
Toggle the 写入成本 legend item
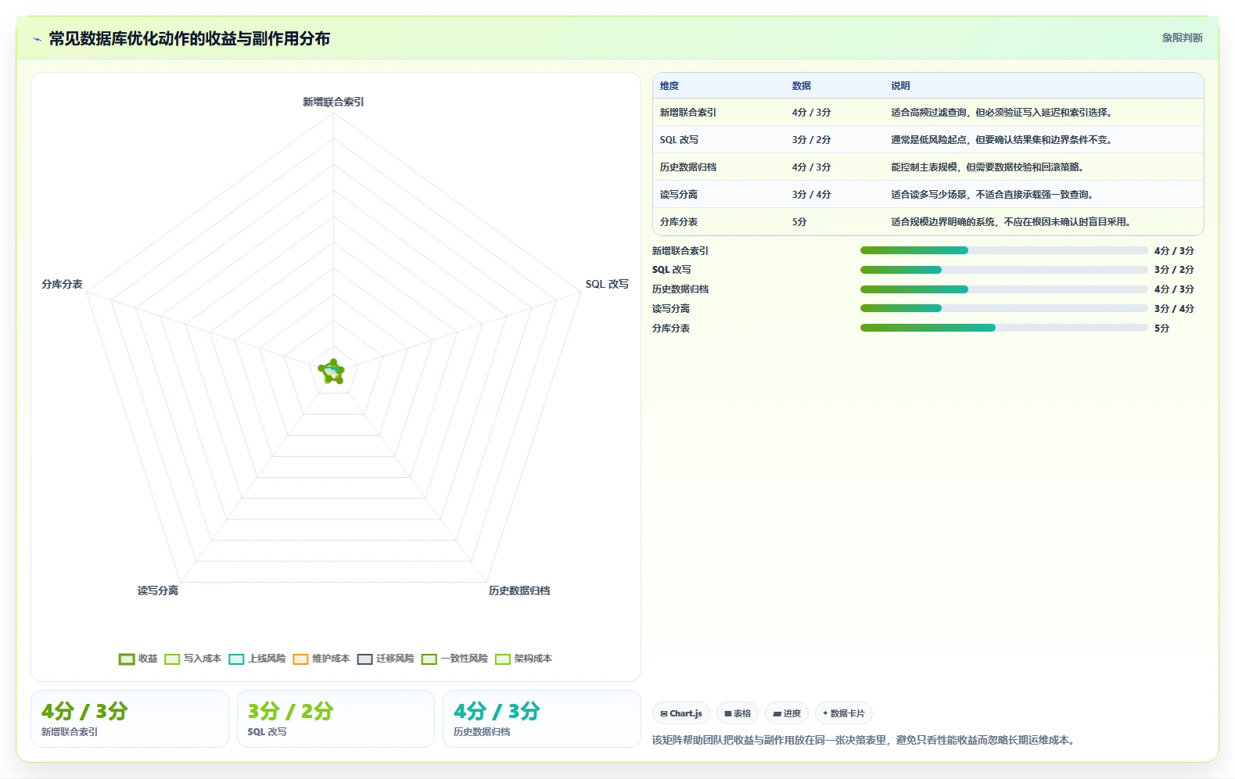(x=193, y=659)
